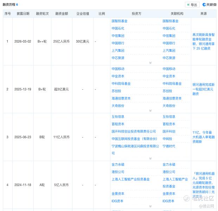
Task: Open investor link 国智投基金 in 投资方 column
Action: (x=120, y=21)
